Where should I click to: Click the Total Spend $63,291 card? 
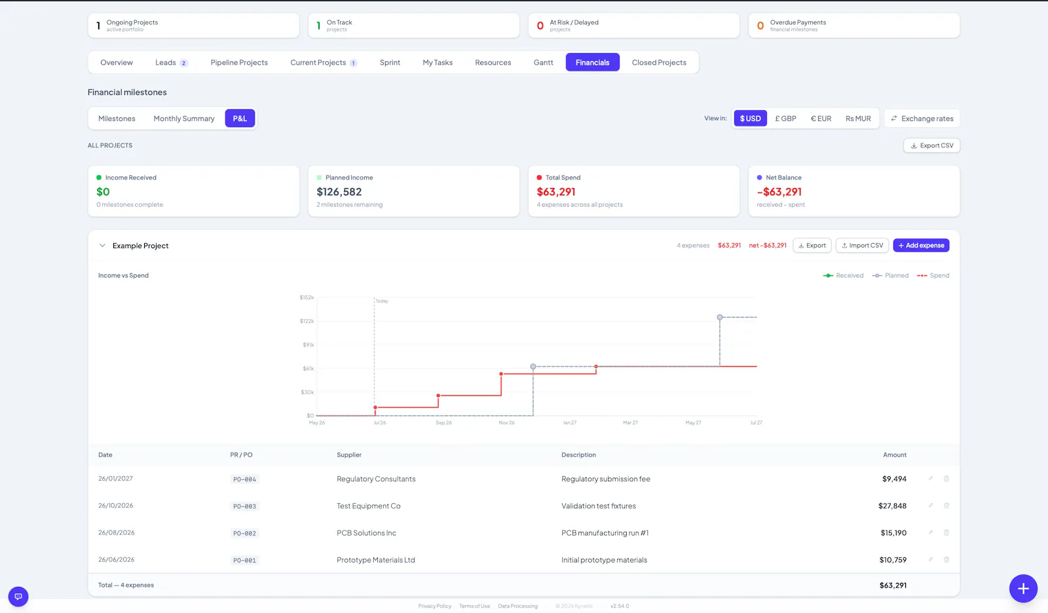634,191
